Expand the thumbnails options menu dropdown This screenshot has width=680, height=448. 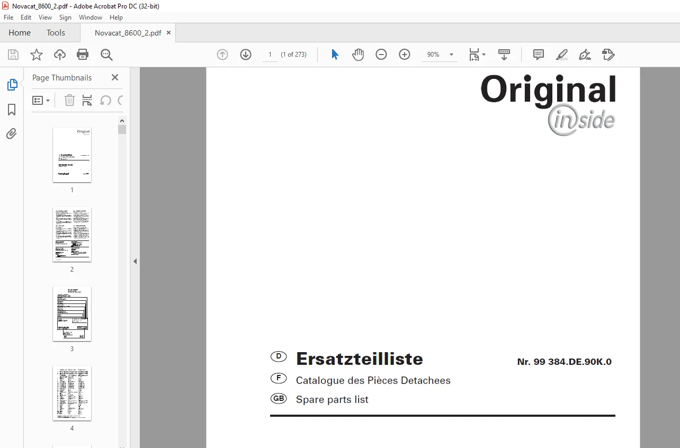pyautogui.click(x=41, y=100)
